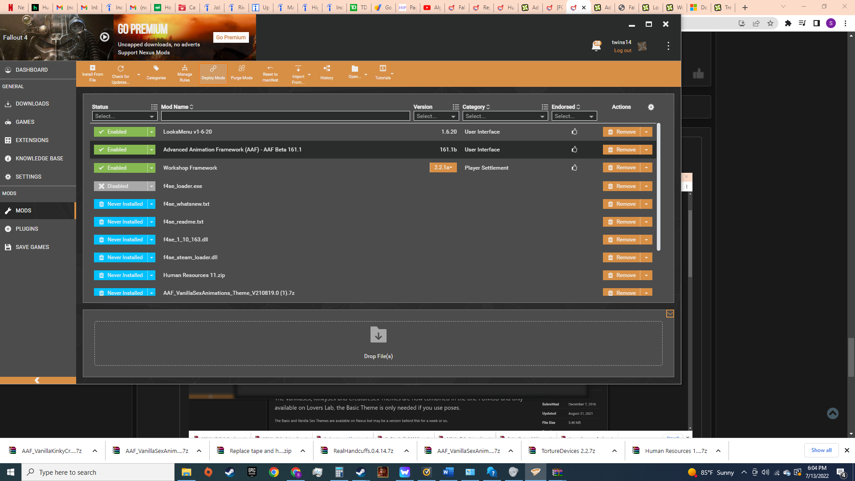Open the notifications bell in Vortex
855x481 pixels.
(x=596, y=46)
